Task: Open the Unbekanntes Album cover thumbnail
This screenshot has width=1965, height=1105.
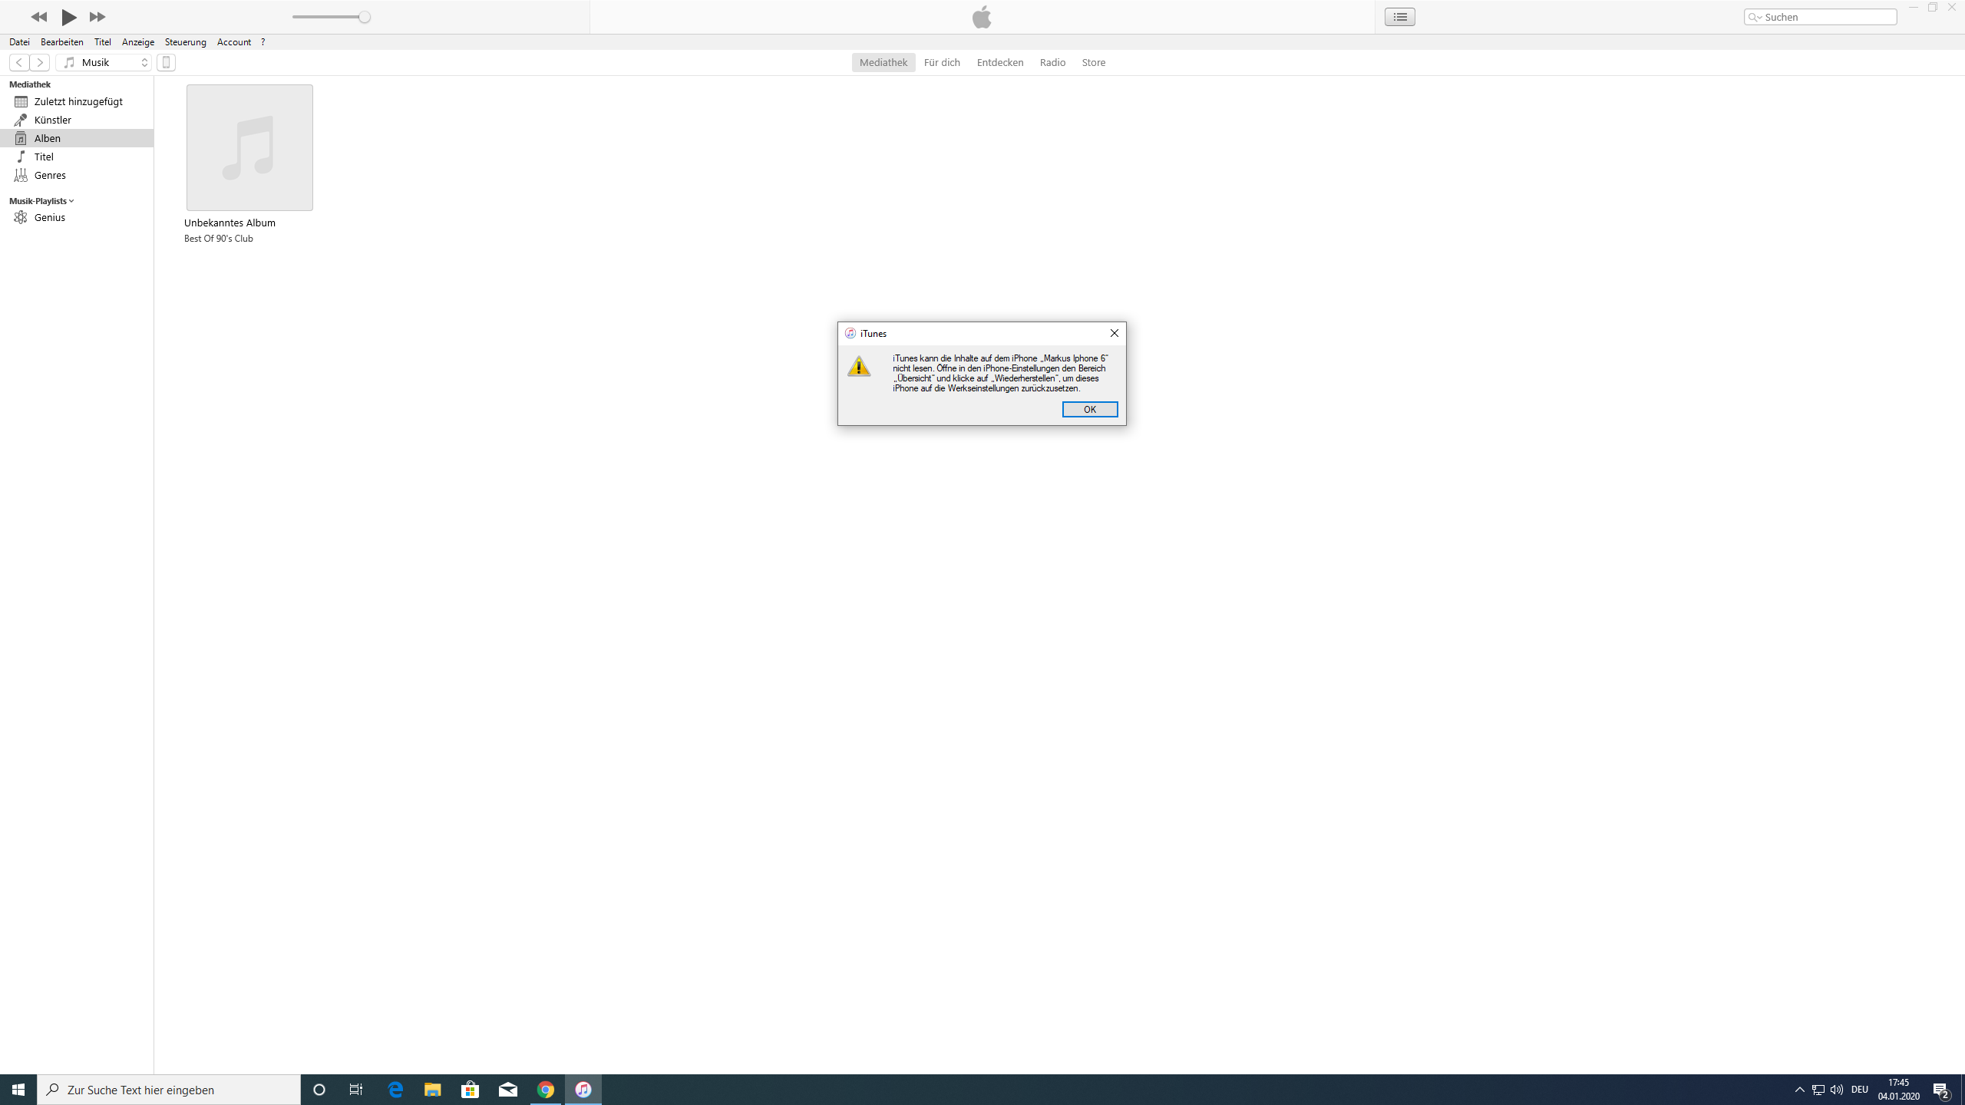Action: point(249,147)
